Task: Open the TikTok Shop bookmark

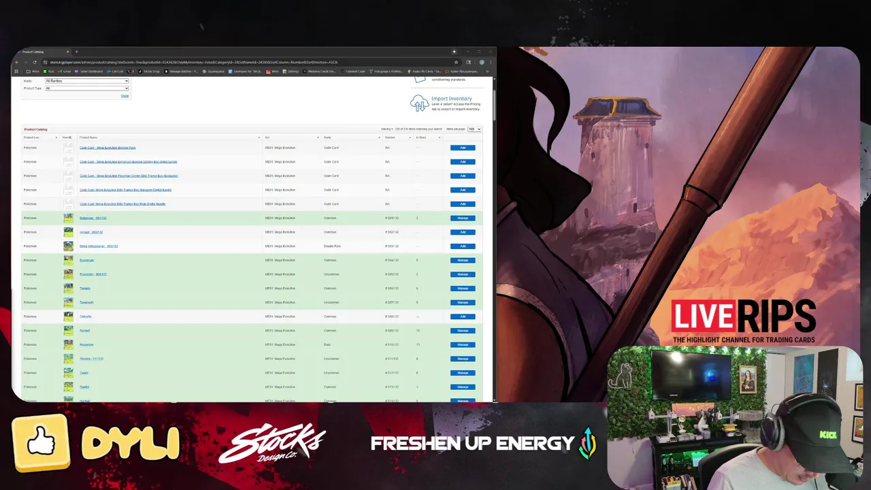Action: tap(149, 71)
